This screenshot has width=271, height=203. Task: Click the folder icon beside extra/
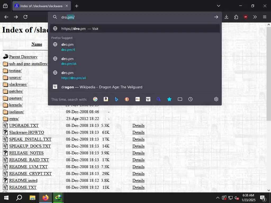pyautogui.click(x=6, y=119)
